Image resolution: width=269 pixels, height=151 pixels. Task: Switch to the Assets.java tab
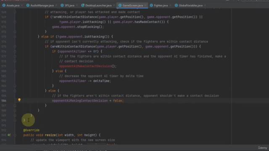pos(13,5)
